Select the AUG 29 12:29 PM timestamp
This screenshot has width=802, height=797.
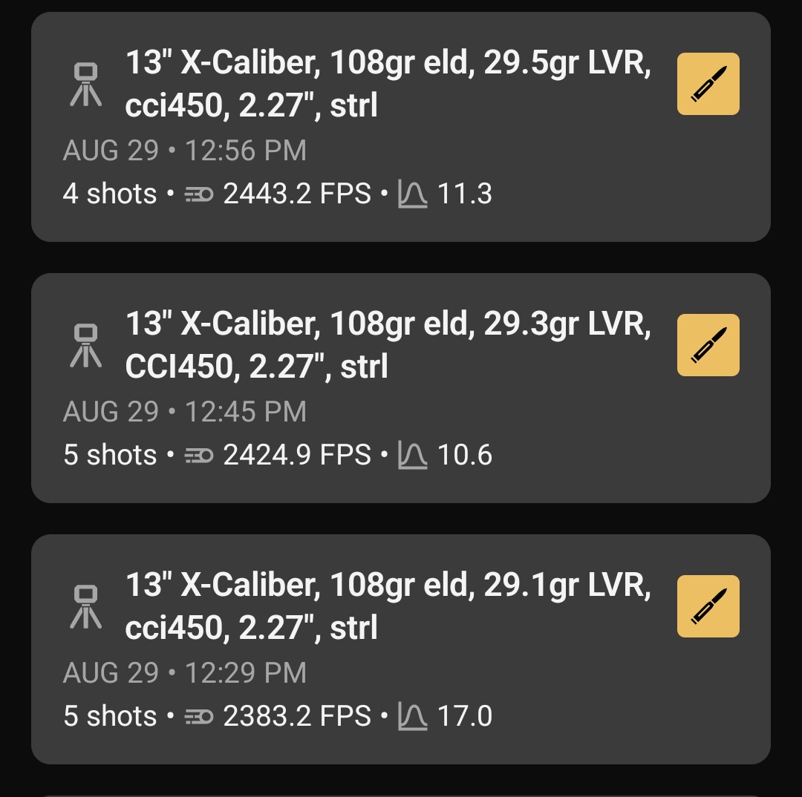185,673
